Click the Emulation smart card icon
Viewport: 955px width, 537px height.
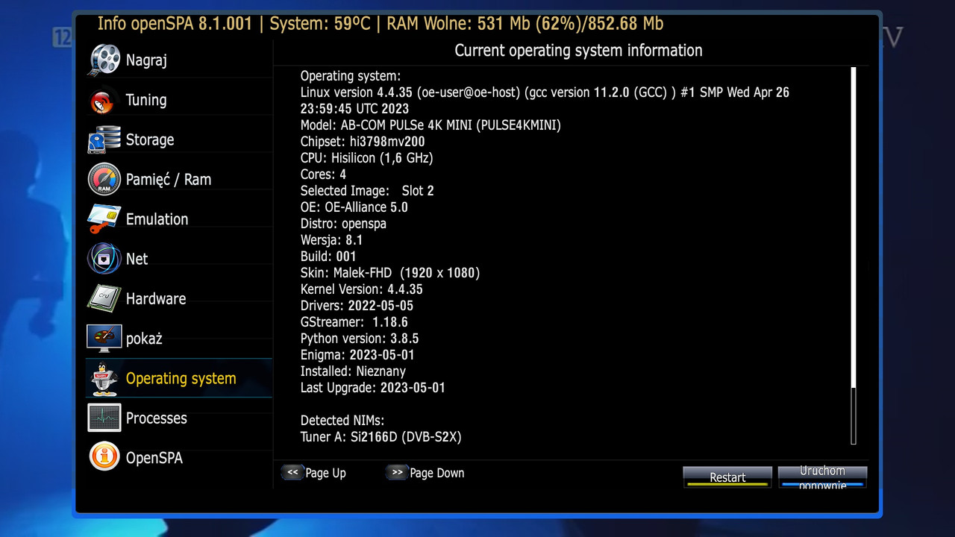104,219
